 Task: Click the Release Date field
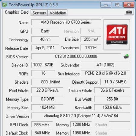pos(45,48)
